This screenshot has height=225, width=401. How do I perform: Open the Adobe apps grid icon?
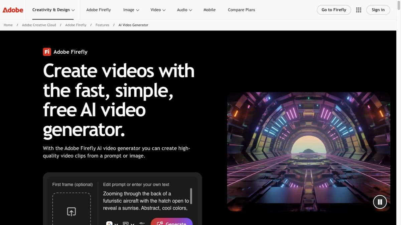pos(359,10)
